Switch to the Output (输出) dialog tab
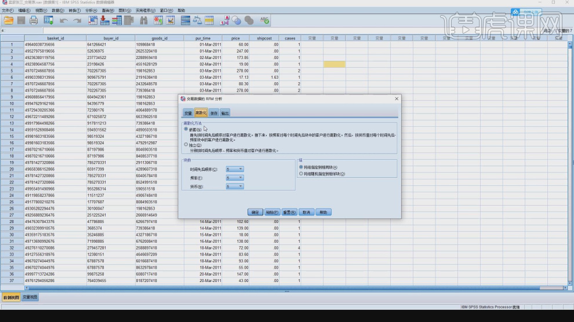The image size is (574, 322). pyautogui.click(x=225, y=114)
